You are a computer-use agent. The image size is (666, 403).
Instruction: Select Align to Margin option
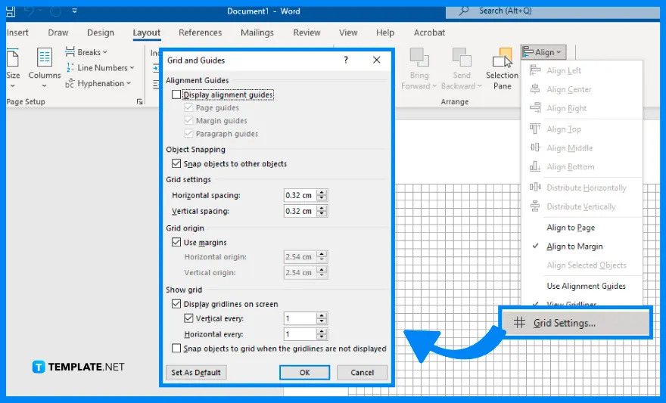point(574,246)
